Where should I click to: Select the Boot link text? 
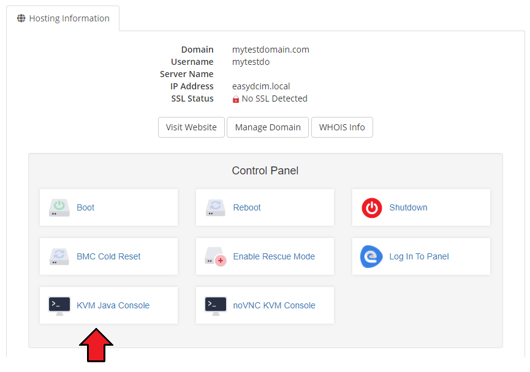click(x=86, y=207)
